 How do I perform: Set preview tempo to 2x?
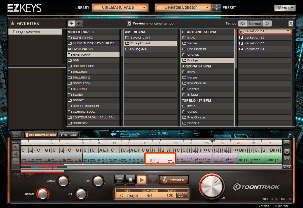tap(267, 23)
